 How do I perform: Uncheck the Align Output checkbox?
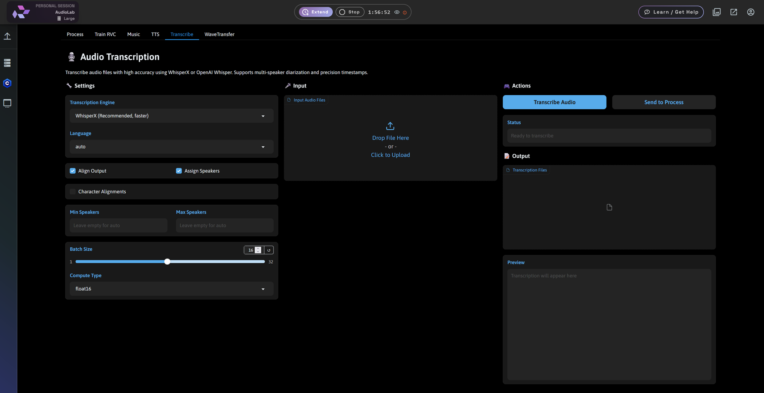(x=73, y=171)
